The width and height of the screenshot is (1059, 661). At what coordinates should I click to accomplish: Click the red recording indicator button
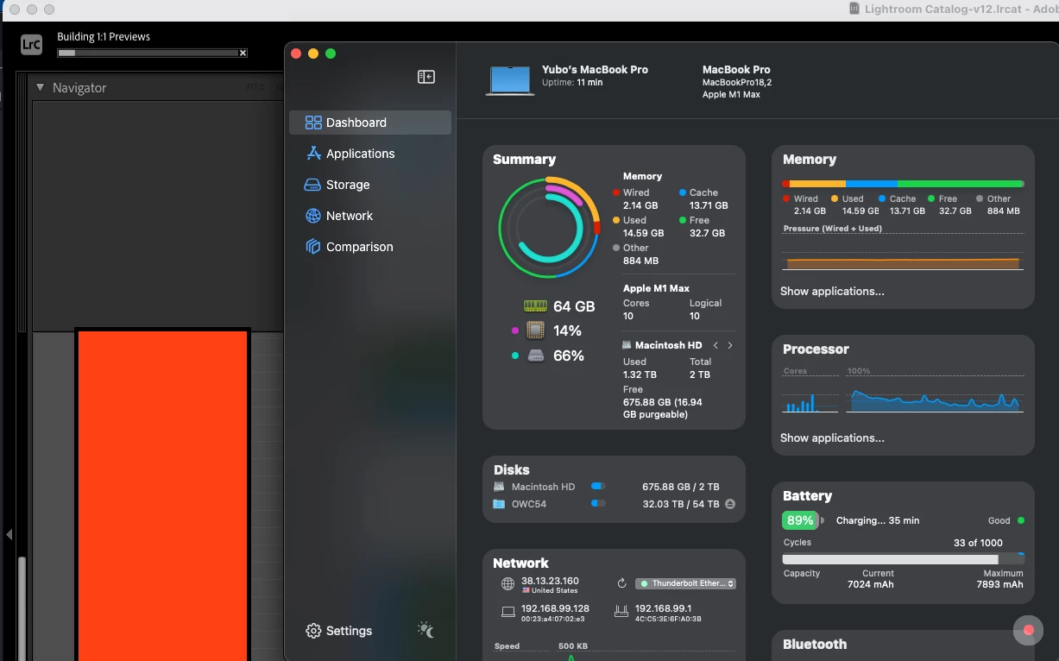(x=1028, y=631)
